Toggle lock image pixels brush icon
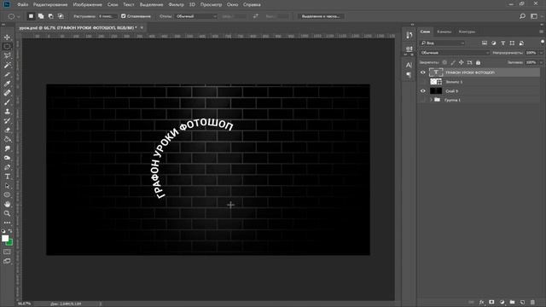The height and width of the screenshot is (307, 546). (x=453, y=62)
